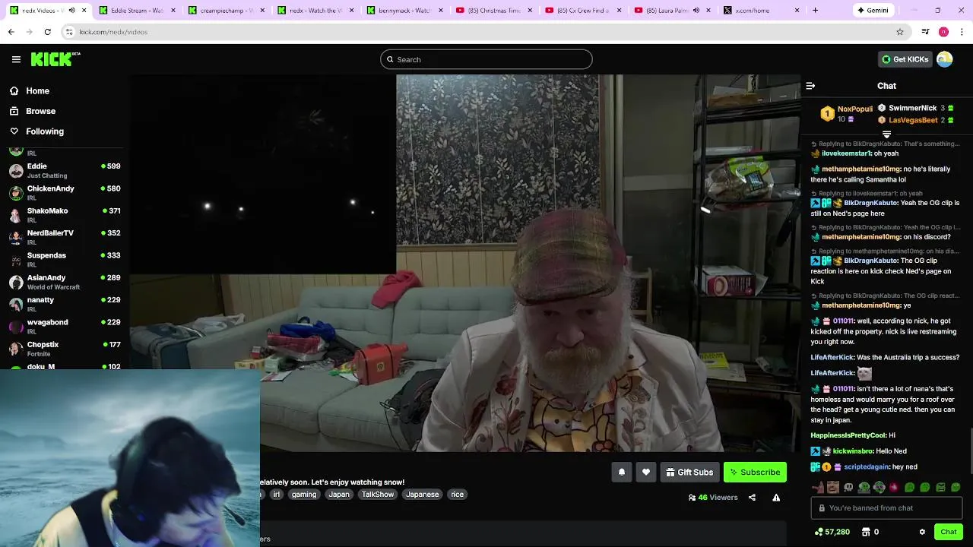This screenshot has width=973, height=547.
Task: Click the pink sparkle emote in quick emotes
Action: (x=894, y=488)
